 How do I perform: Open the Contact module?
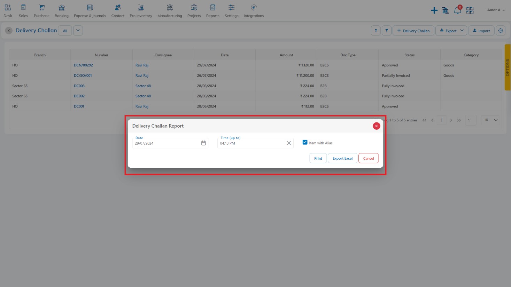(x=118, y=11)
